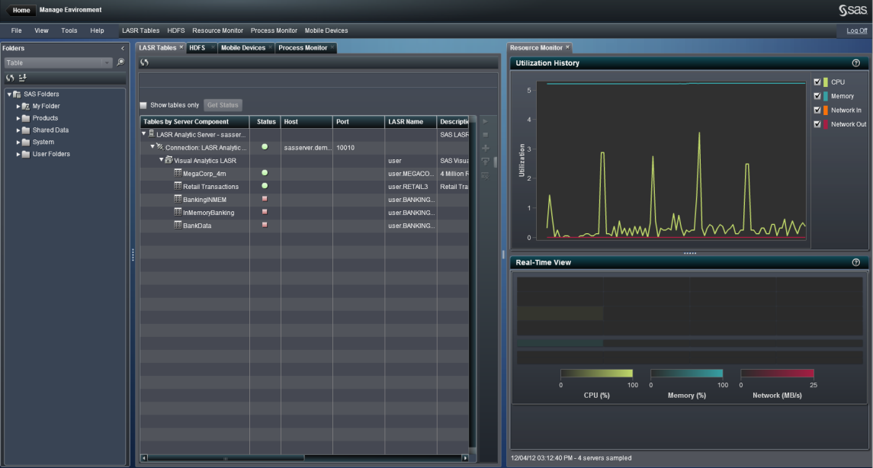
Task: Expand the My Folder node
Action: [x=18, y=106]
